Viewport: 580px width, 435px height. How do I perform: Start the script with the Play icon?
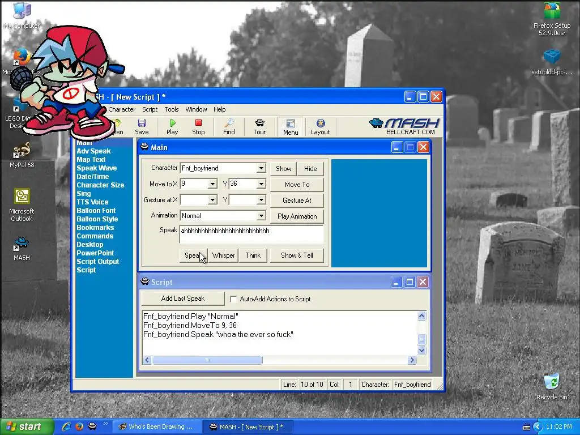[x=172, y=126]
